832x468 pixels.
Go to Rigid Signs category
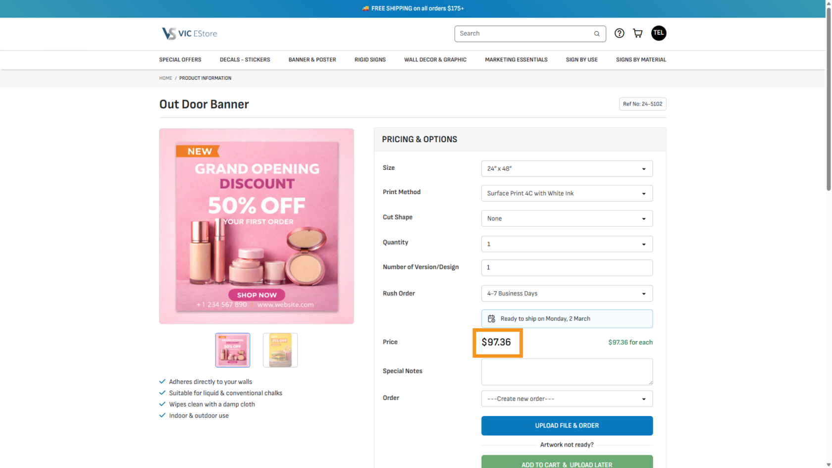point(370,60)
